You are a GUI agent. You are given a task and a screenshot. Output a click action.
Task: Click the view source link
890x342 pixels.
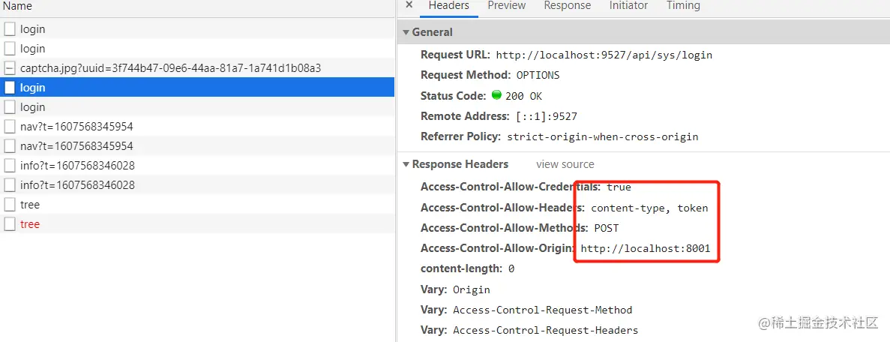(565, 165)
